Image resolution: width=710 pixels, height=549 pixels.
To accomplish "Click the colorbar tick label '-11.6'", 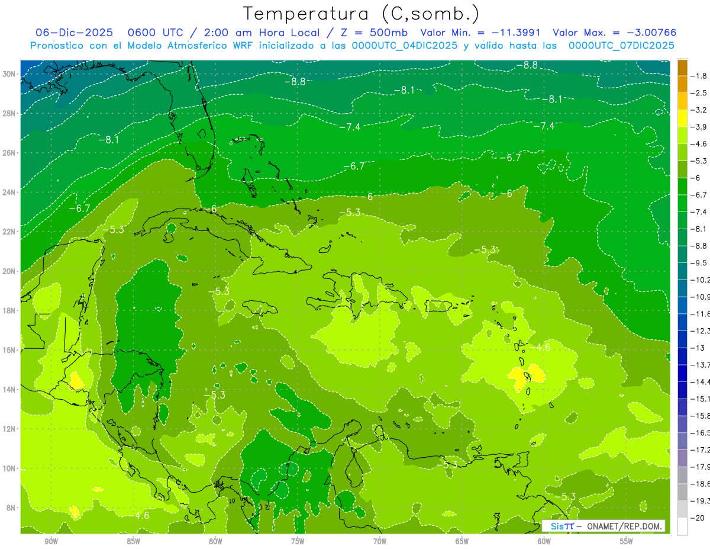I will tap(700, 313).
